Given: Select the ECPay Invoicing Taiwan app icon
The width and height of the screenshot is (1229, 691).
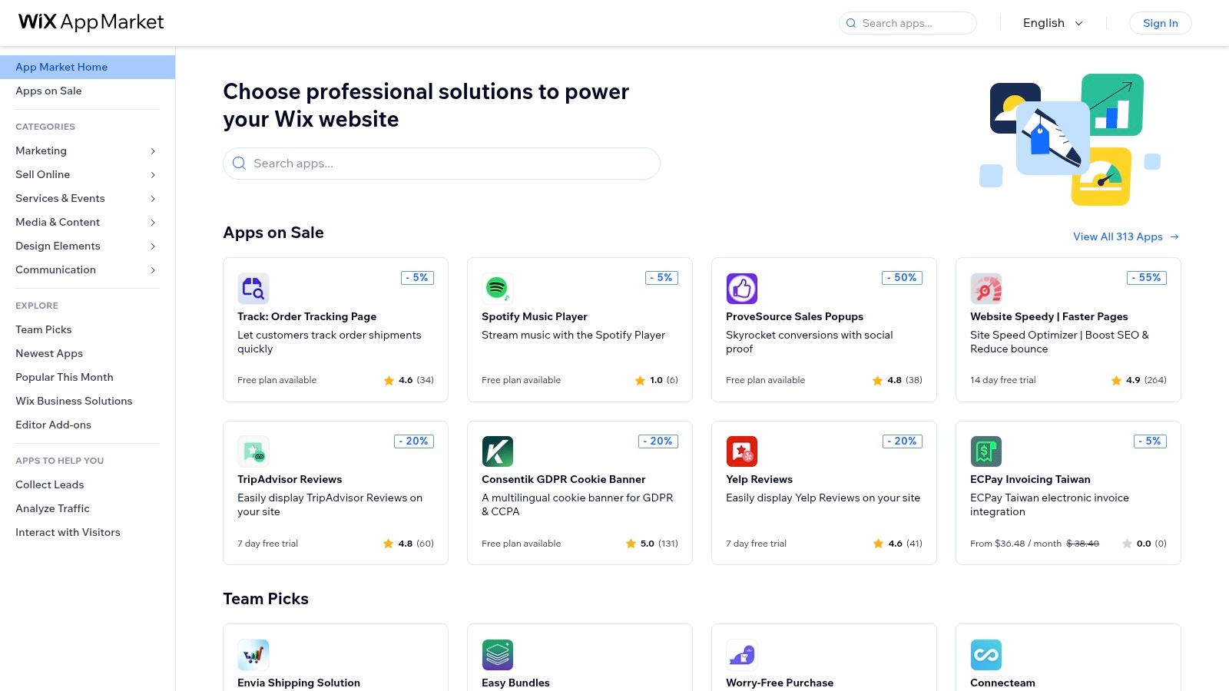Looking at the screenshot, I should 986,451.
